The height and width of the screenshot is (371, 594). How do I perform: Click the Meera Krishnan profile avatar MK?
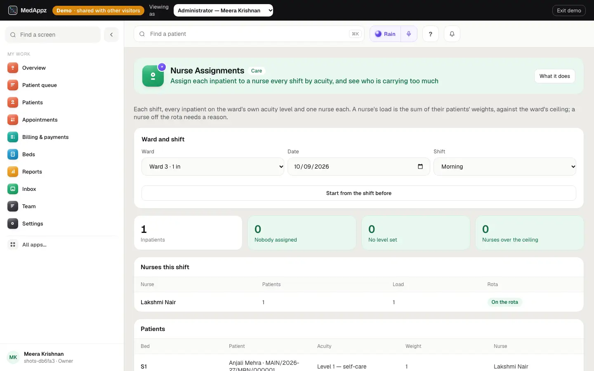(13, 357)
